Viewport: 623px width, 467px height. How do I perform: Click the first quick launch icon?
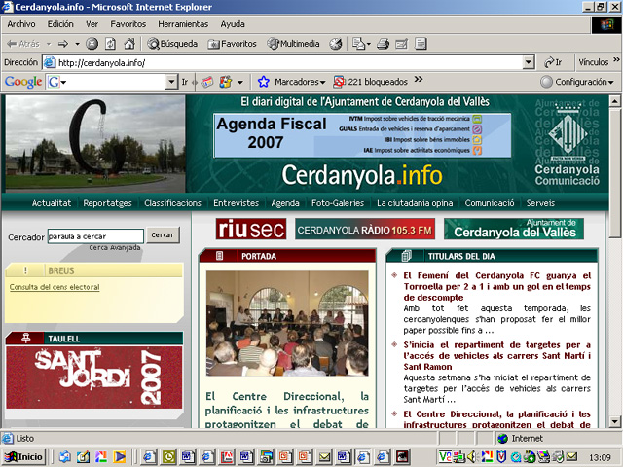click(x=64, y=457)
